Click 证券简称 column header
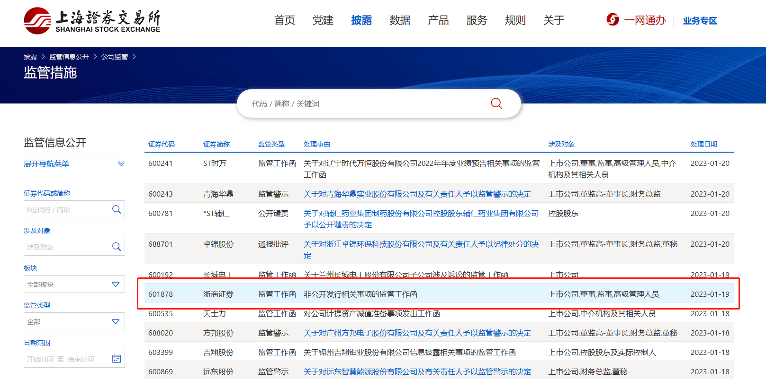The height and width of the screenshot is (379, 766). pyautogui.click(x=216, y=144)
